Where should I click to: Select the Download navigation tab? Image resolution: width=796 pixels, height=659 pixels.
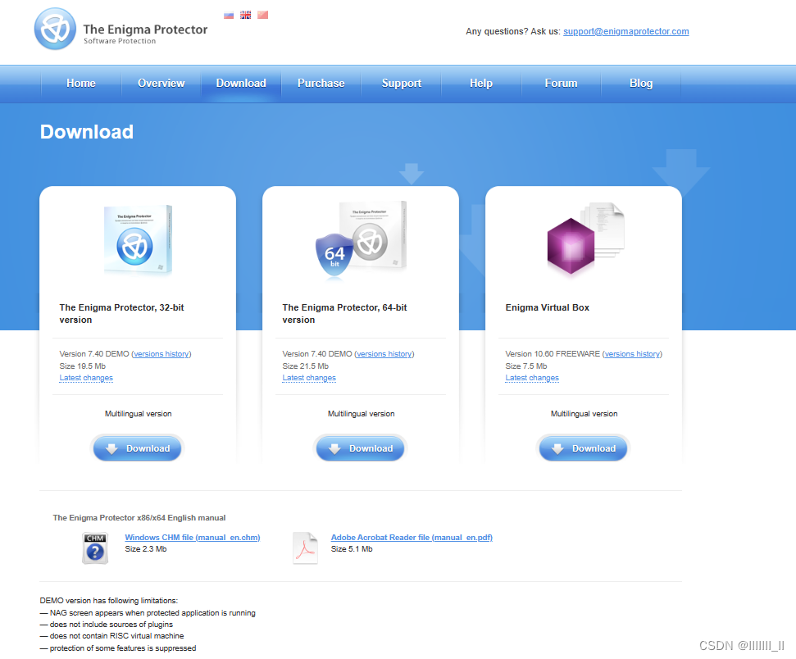point(241,84)
